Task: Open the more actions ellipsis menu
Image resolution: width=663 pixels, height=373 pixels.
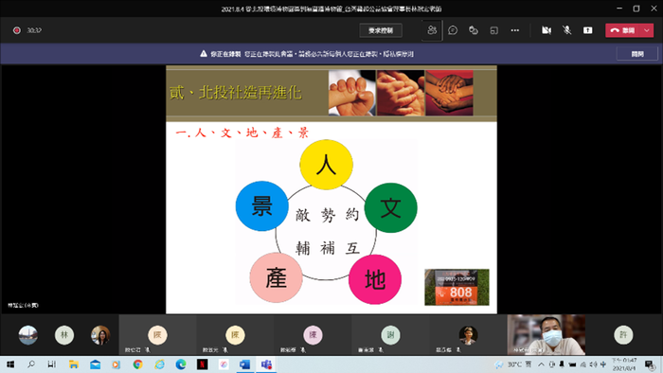Action: click(515, 30)
